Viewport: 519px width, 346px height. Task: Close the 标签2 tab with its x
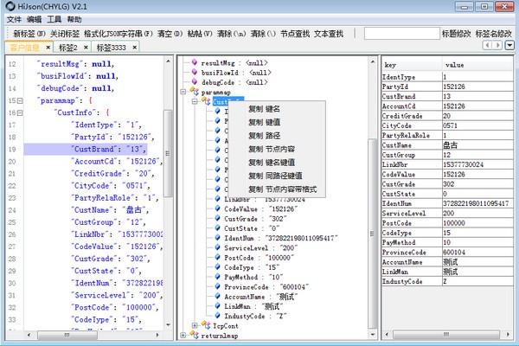coord(87,47)
